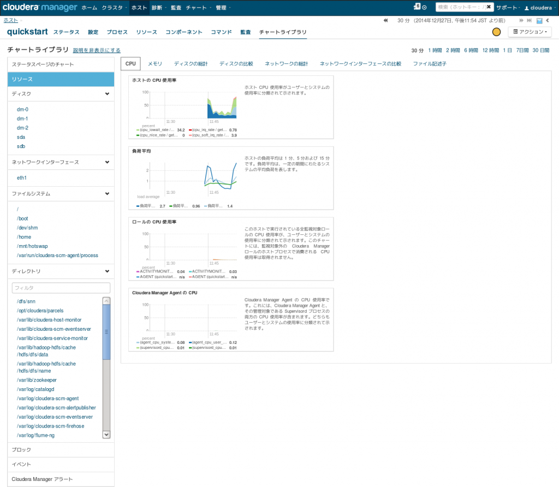This screenshot has height=487, width=559.
Task: Select ホスト in the top navigation
Action: tap(139, 8)
